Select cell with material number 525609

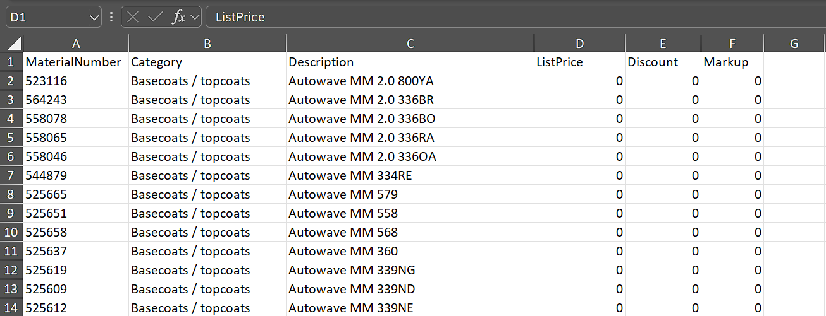(76, 289)
